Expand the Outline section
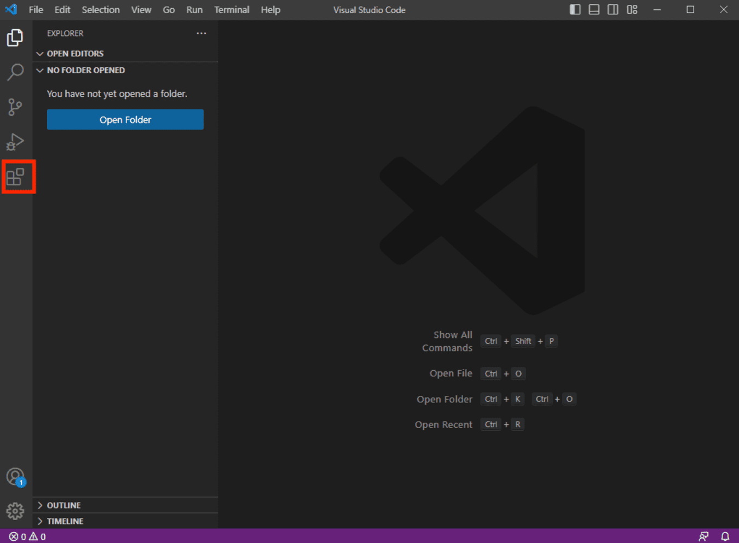 tap(125, 505)
